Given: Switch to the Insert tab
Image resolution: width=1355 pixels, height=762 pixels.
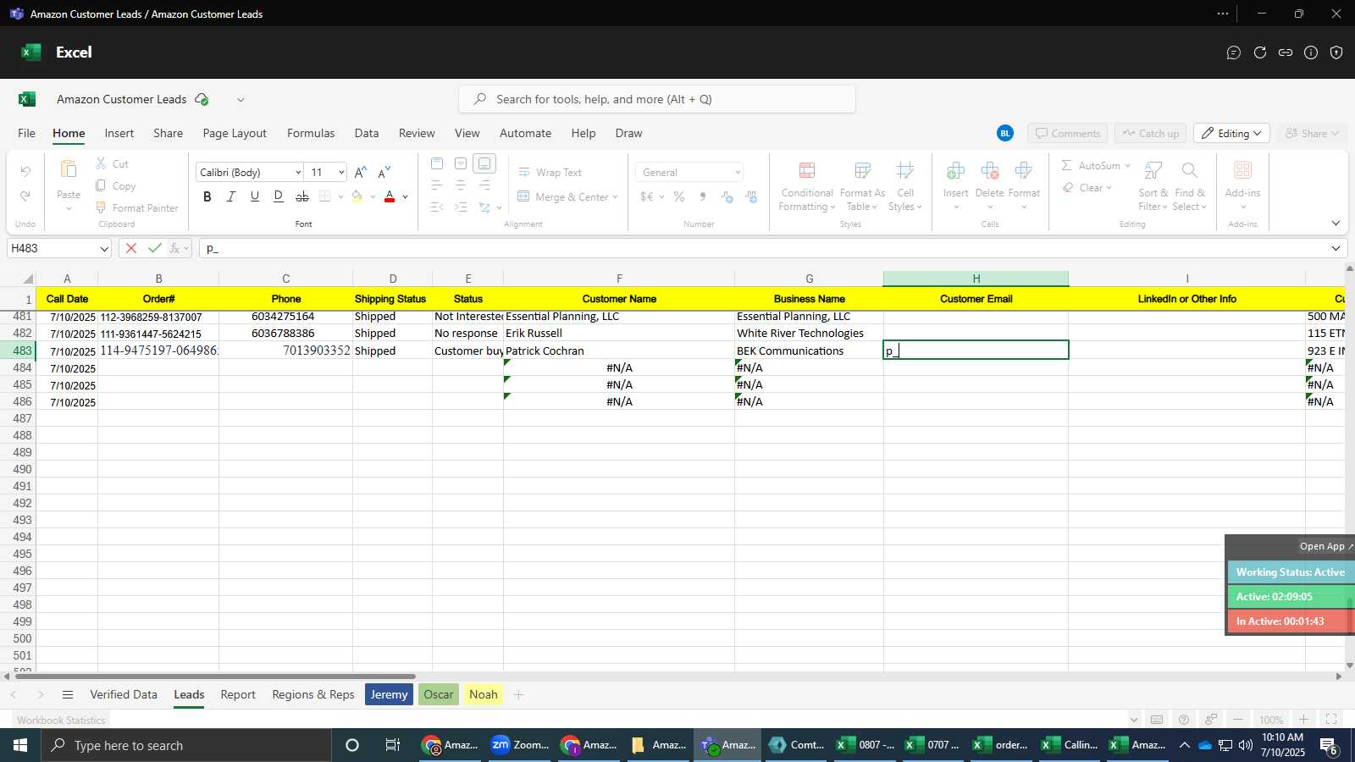Looking at the screenshot, I should pyautogui.click(x=119, y=133).
